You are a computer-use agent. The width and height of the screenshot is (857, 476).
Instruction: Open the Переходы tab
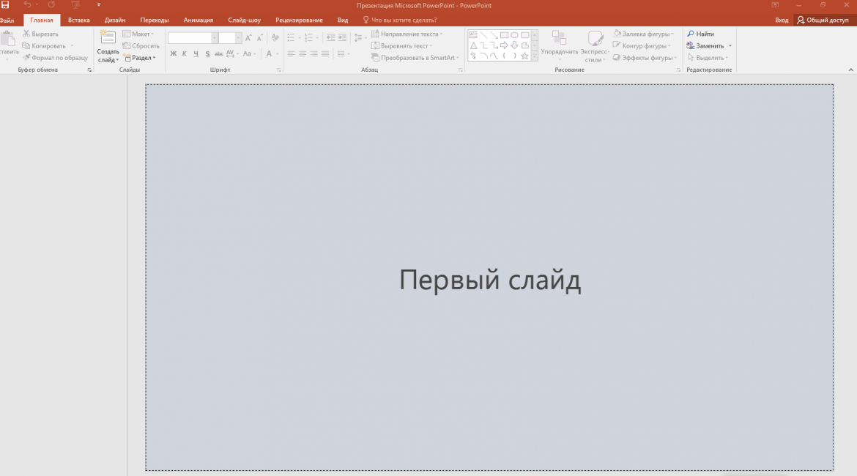coord(154,21)
